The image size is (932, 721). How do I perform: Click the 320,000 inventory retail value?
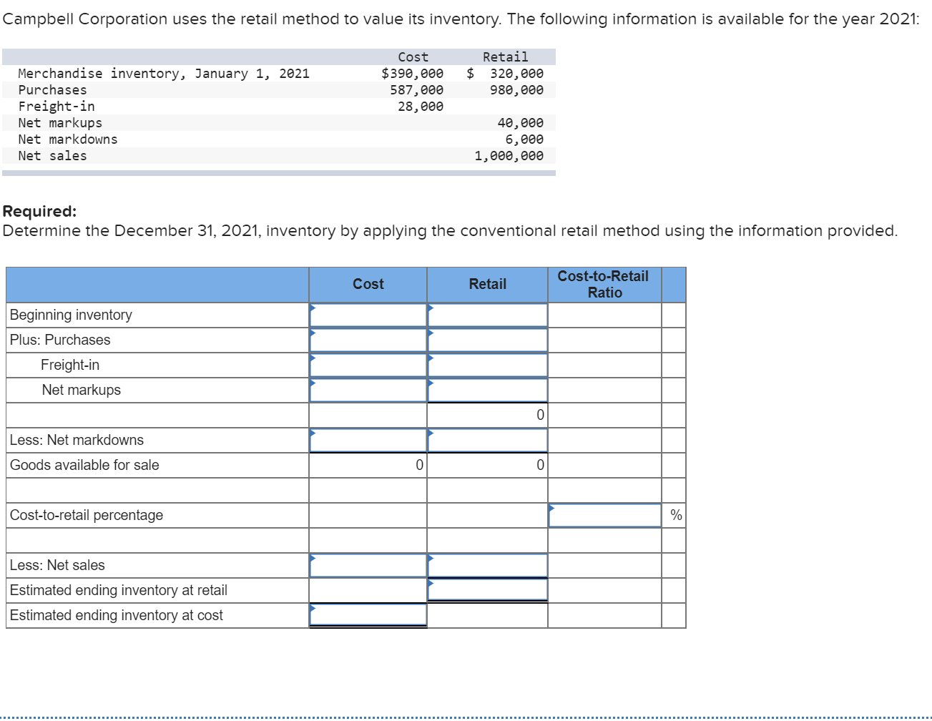tap(516, 73)
